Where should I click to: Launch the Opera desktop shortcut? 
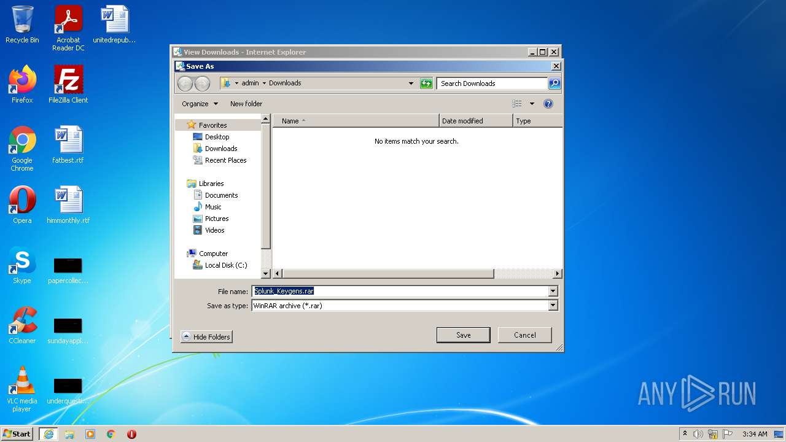coord(22,205)
